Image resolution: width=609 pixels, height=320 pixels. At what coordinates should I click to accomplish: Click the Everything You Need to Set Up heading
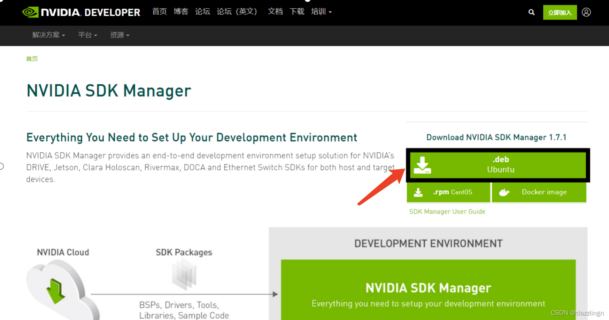[192, 138]
